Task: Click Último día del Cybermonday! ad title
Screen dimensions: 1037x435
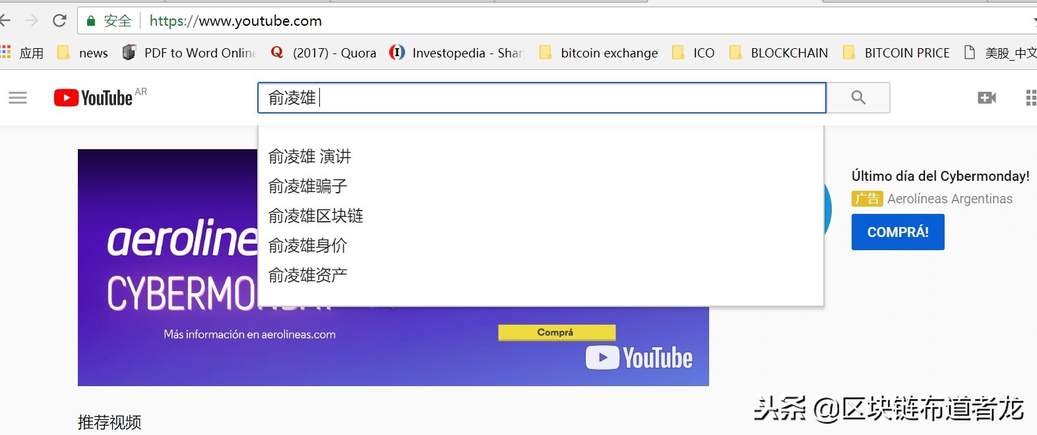Action: point(941,176)
